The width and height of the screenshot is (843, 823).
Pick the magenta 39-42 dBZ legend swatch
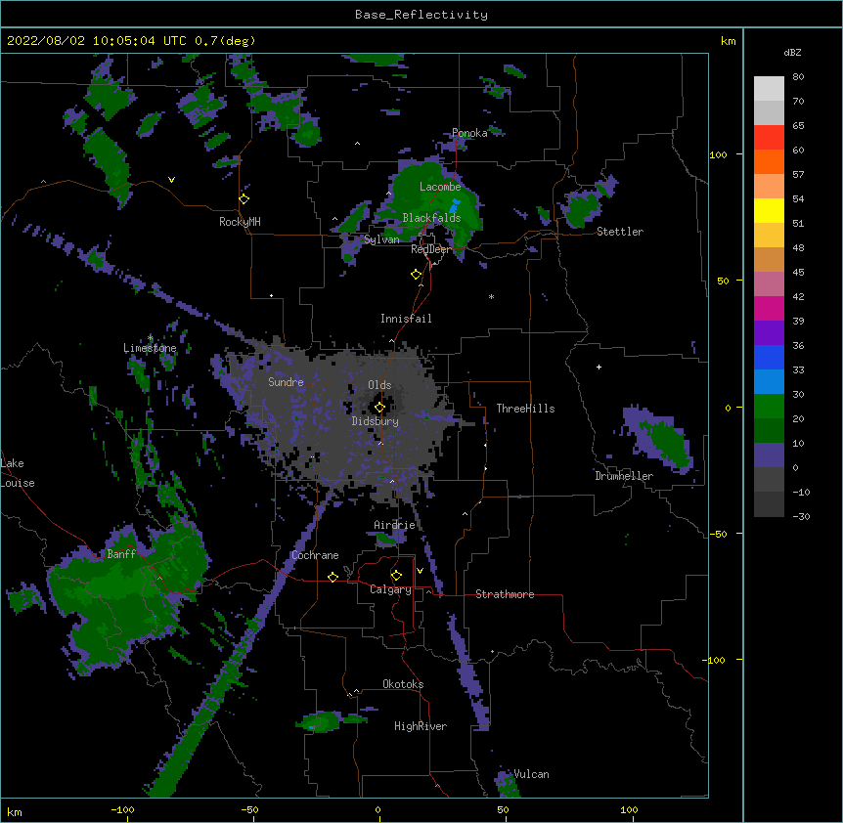[x=769, y=308]
